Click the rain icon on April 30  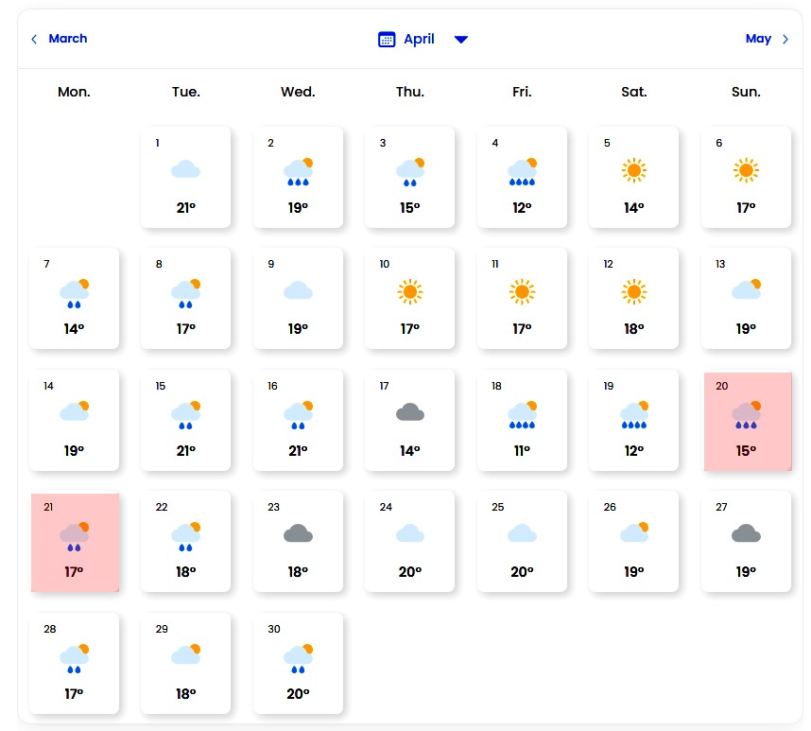coord(298,656)
